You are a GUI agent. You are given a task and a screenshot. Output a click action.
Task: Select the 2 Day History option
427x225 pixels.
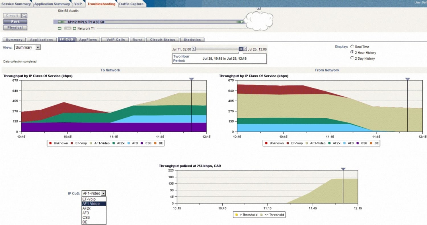[x=352, y=58]
